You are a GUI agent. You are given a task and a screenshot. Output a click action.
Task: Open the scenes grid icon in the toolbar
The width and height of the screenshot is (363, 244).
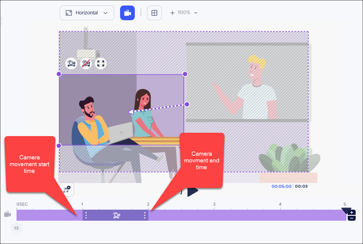point(154,13)
